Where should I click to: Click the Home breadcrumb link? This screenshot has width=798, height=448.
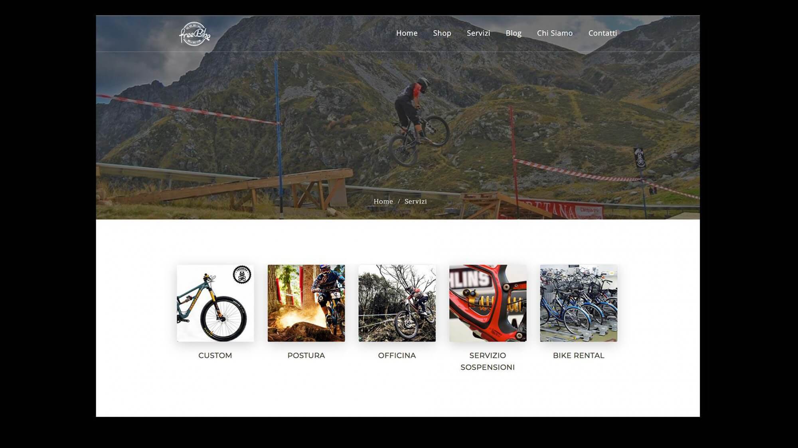point(383,202)
